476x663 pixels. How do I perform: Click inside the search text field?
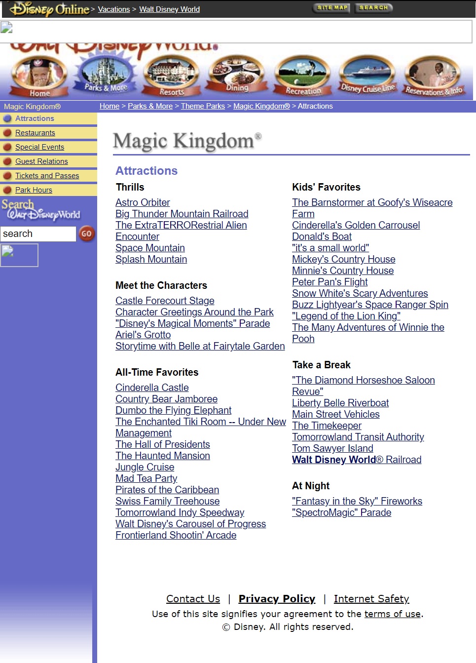(x=38, y=234)
